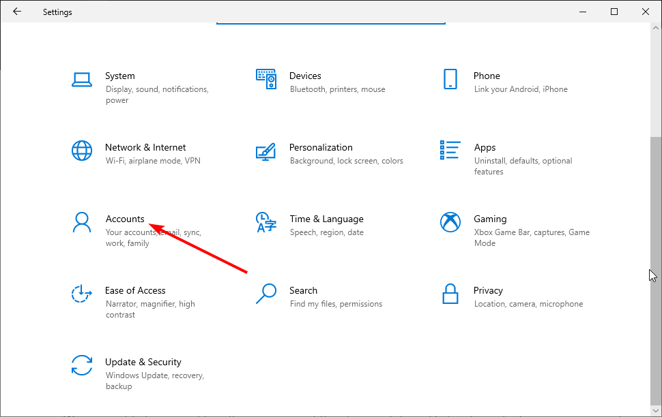The width and height of the screenshot is (662, 417).
Task: Click the scrollbar up arrow
Action: 656,28
